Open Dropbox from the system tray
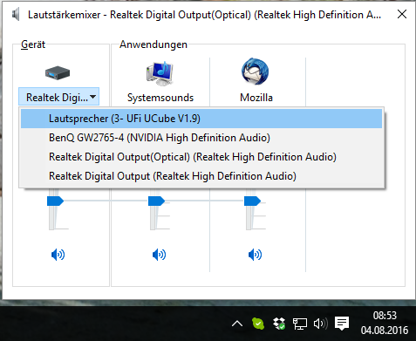Image resolution: width=416 pixels, height=341 pixels. pyautogui.click(x=279, y=324)
